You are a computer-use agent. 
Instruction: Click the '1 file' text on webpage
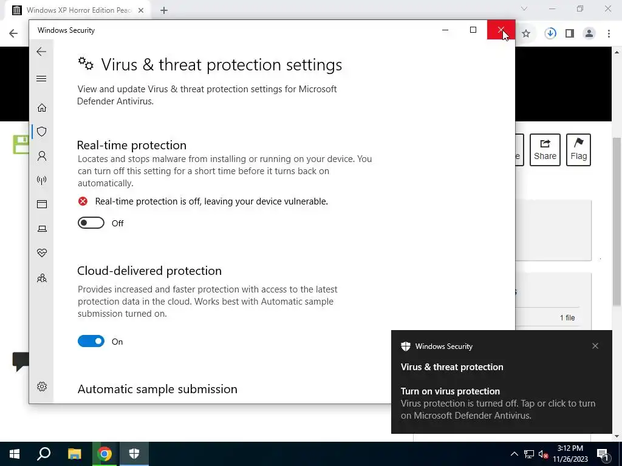(x=567, y=318)
